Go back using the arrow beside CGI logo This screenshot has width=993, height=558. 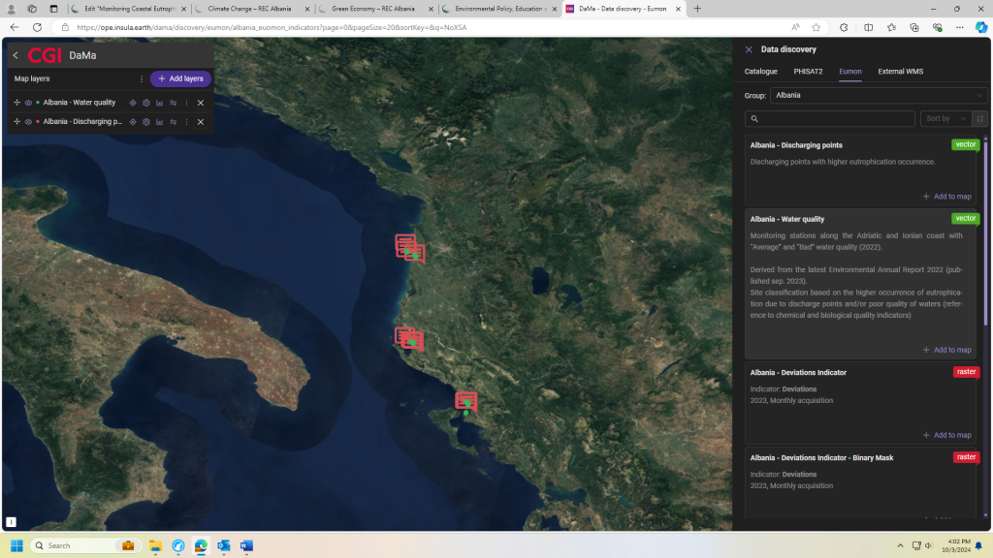pyautogui.click(x=16, y=55)
